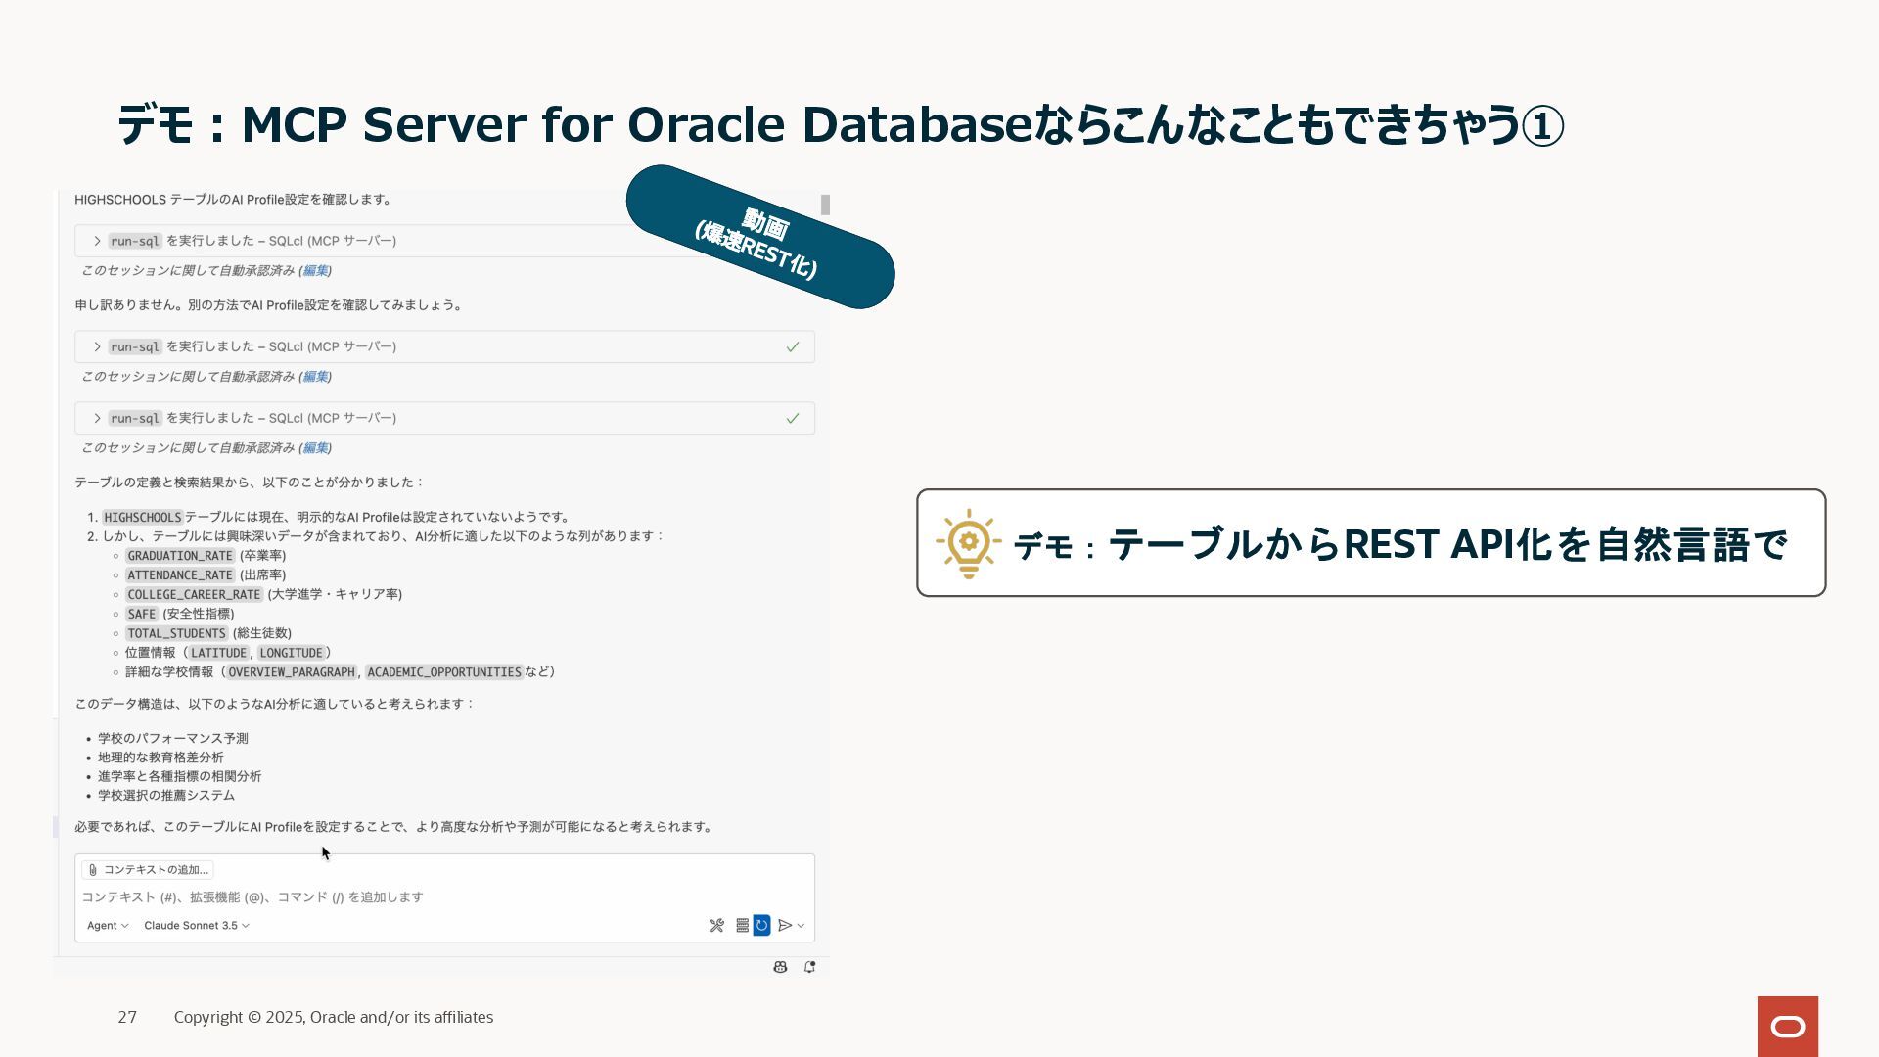Click 学校選択の推薦システム bullet
1879x1057 pixels.
tap(166, 795)
